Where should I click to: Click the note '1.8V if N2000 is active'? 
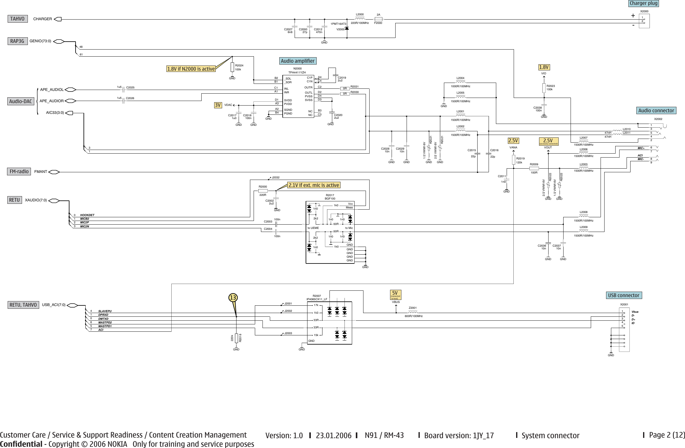[191, 69]
